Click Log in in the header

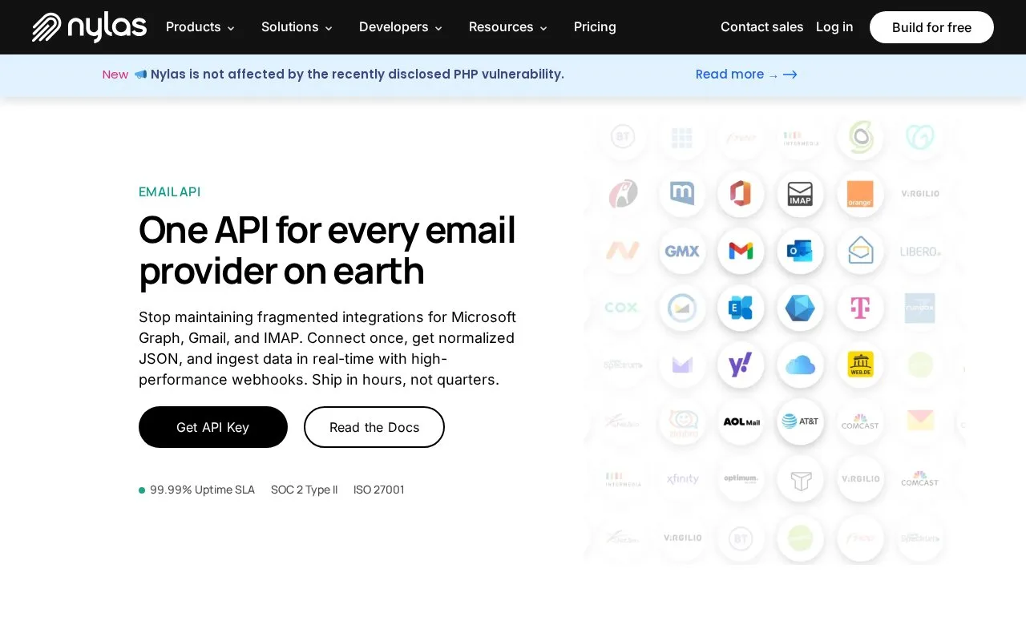point(834,27)
